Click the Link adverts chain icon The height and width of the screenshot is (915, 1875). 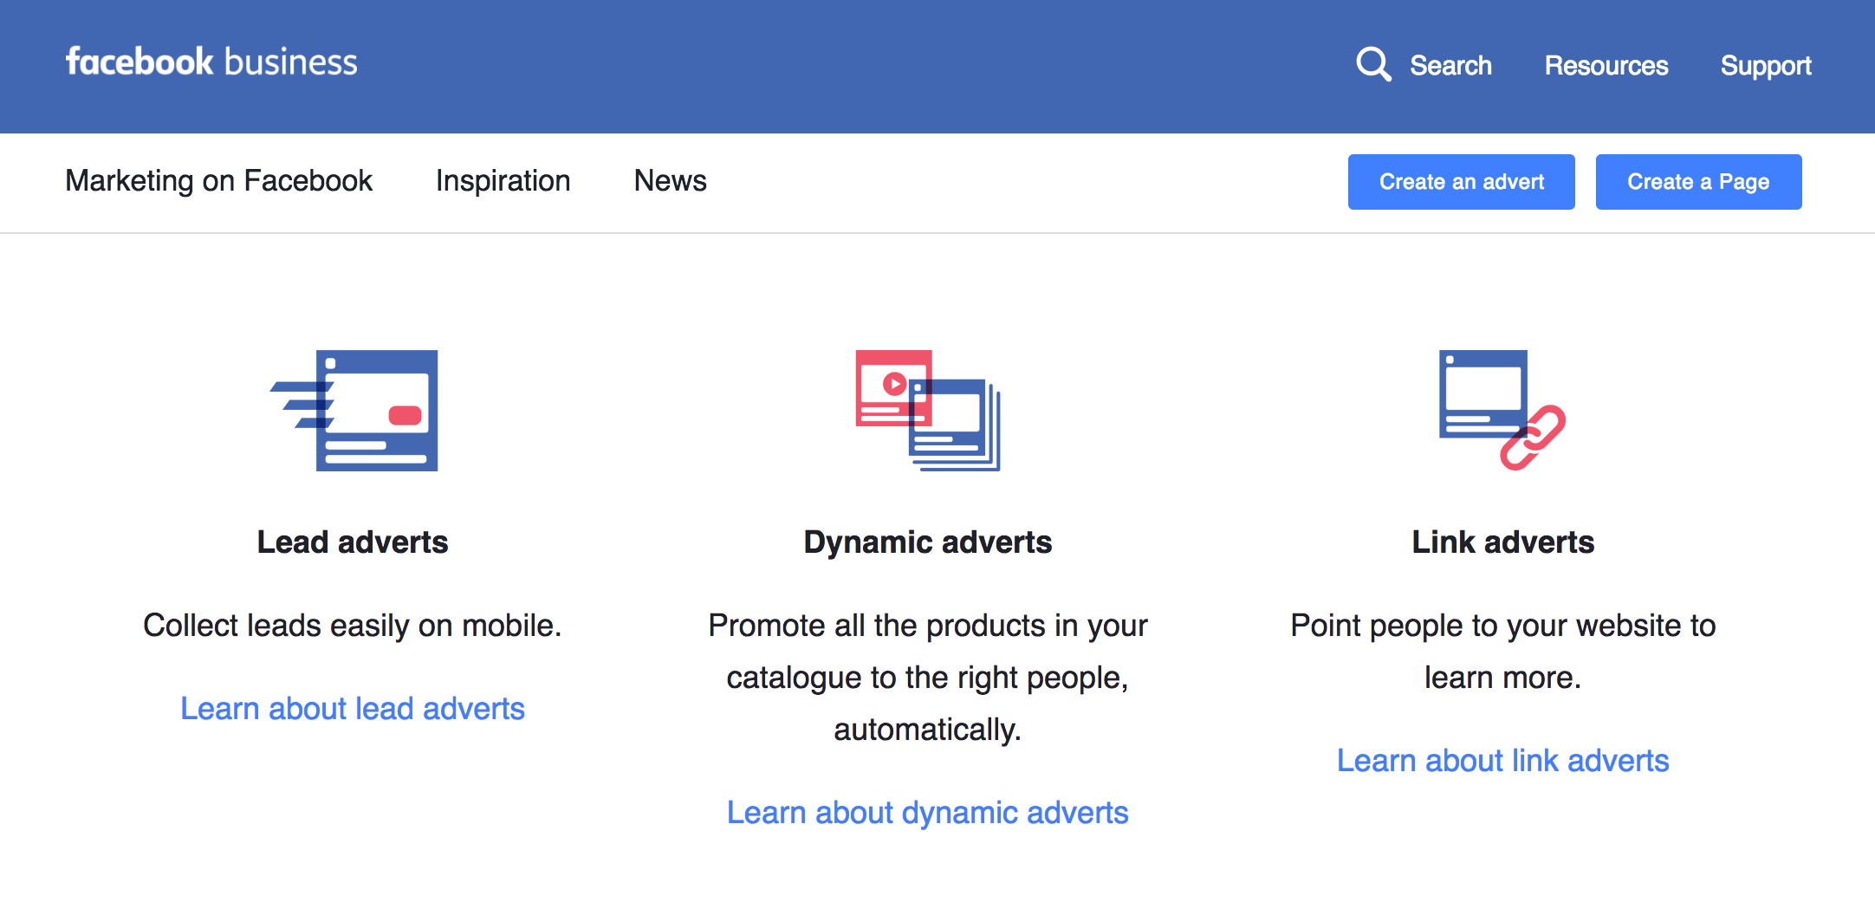[x=1502, y=411]
